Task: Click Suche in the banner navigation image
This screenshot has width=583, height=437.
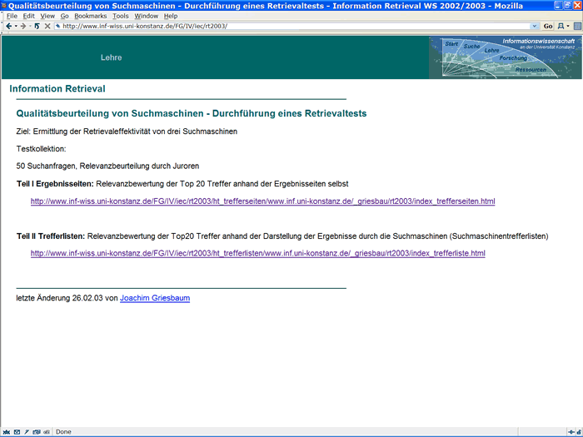Action: pyautogui.click(x=471, y=47)
